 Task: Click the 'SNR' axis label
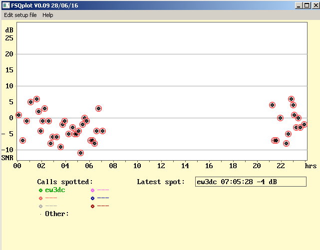7,158
